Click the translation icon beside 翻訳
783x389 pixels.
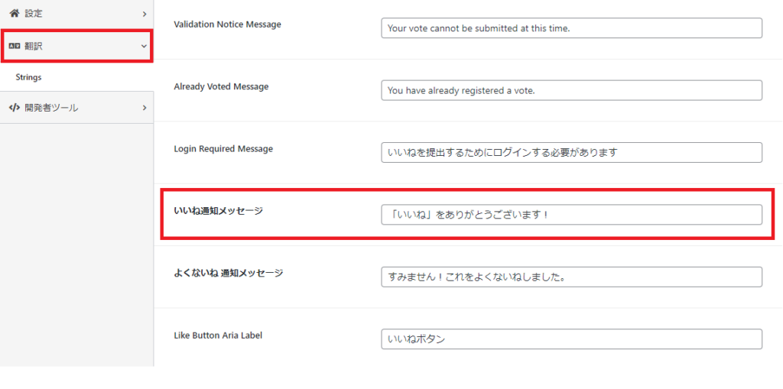point(15,46)
